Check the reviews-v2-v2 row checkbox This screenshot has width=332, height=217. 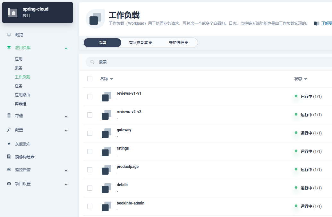pyautogui.click(x=90, y=115)
